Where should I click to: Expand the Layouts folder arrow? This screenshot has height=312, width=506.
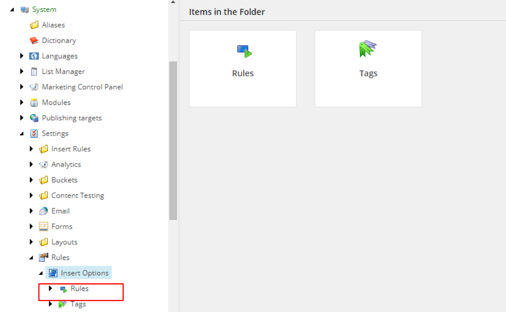pyautogui.click(x=32, y=242)
